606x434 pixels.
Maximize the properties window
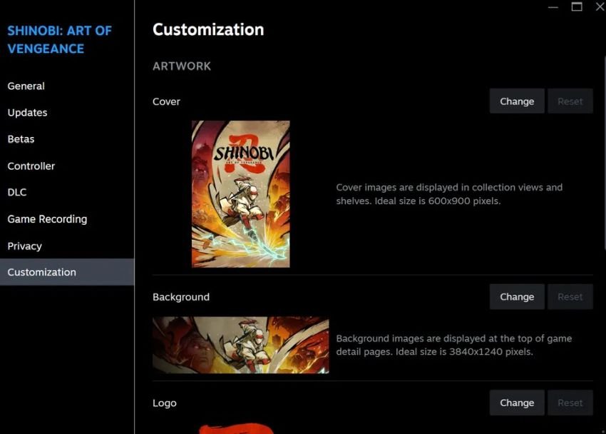[577, 6]
